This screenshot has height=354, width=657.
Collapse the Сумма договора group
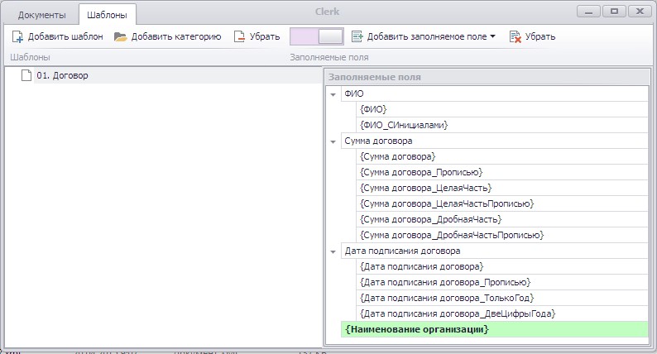click(x=333, y=142)
